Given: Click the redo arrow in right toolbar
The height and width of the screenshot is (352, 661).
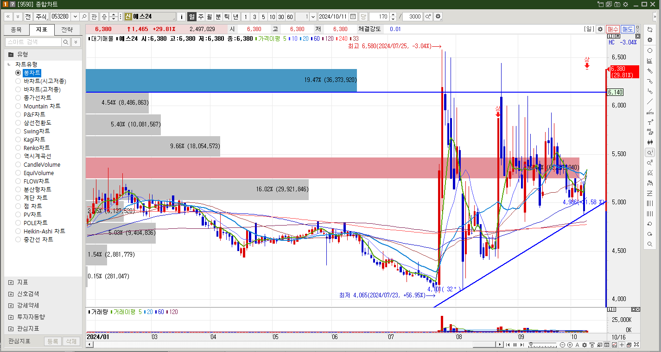Looking at the screenshot, I should pos(650,234).
